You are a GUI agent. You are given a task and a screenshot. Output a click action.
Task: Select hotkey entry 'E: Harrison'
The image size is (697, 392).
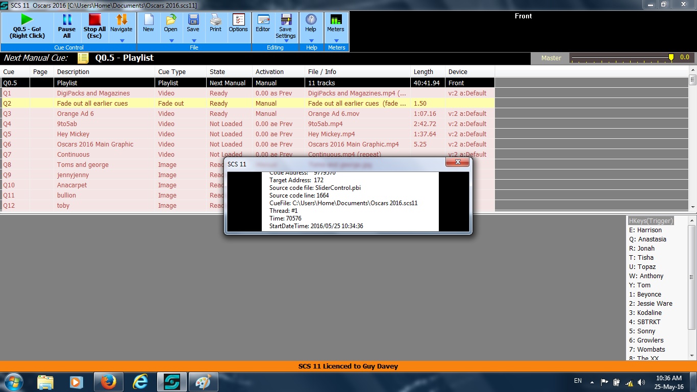point(645,230)
